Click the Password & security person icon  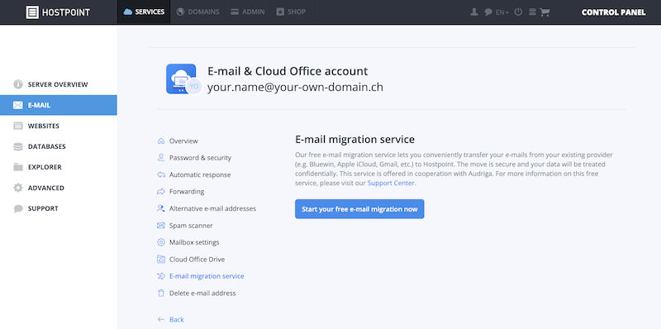160,158
